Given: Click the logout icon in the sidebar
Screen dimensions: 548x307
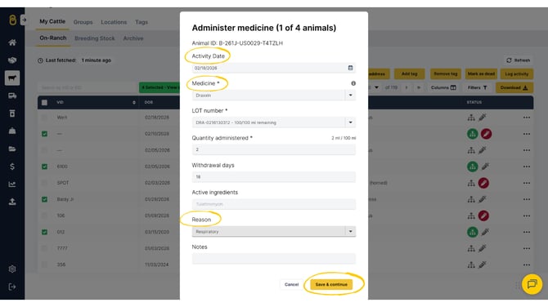Looking at the screenshot, I should tap(12, 287).
